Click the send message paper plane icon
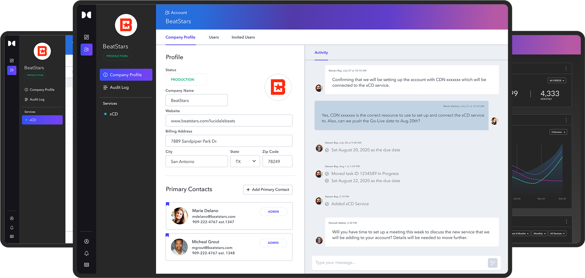The width and height of the screenshot is (585, 278). 492,263
